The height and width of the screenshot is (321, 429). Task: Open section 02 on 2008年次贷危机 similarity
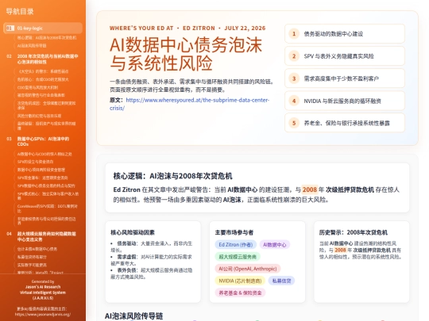[x=47, y=59]
